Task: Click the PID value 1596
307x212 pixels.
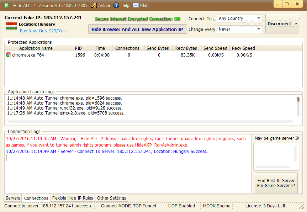Action: 80,55
